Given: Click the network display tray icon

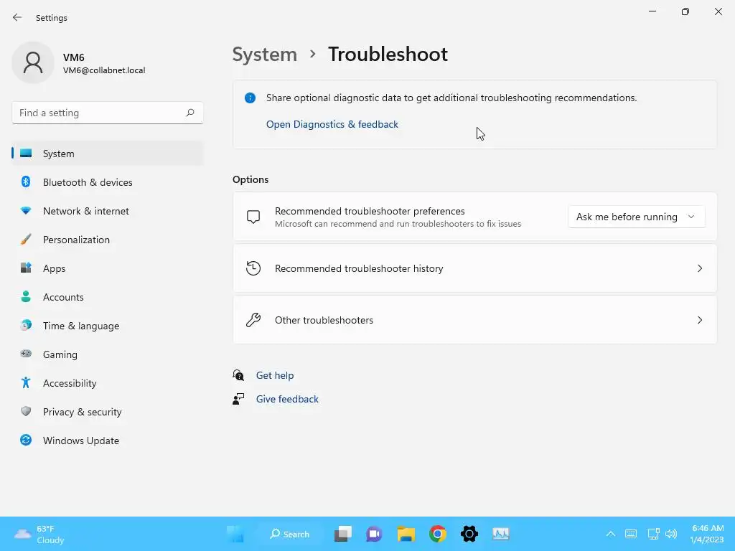Looking at the screenshot, I should [653, 534].
